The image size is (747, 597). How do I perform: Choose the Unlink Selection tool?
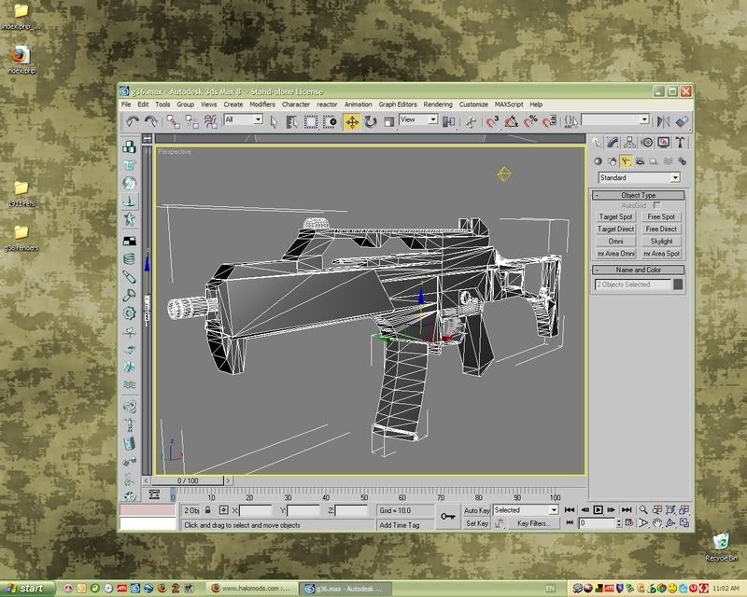click(191, 122)
